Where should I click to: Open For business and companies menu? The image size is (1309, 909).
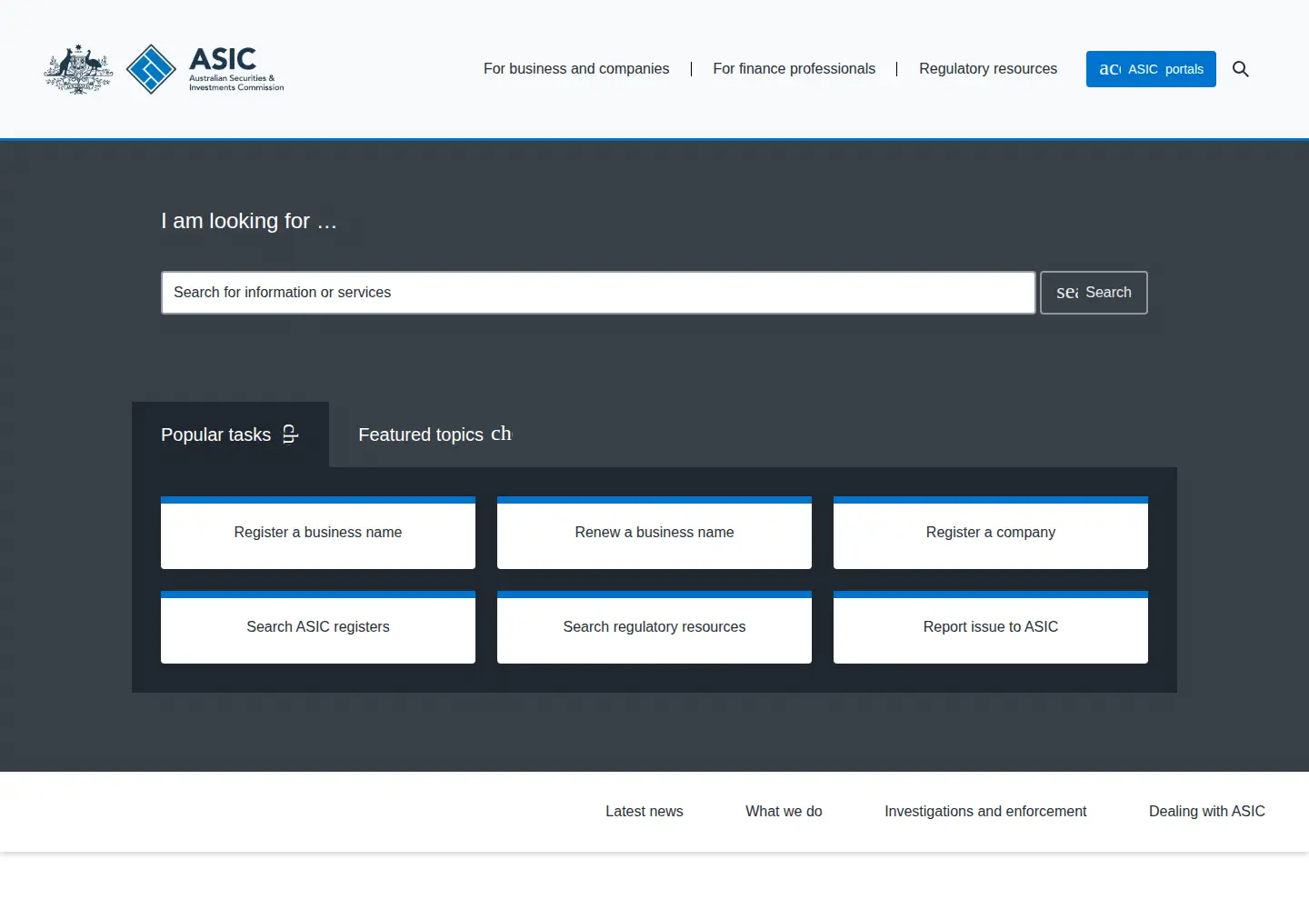576,69
